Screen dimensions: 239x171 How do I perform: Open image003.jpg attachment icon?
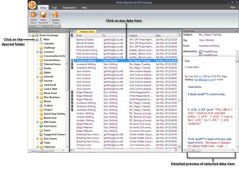tap(201, 52)
